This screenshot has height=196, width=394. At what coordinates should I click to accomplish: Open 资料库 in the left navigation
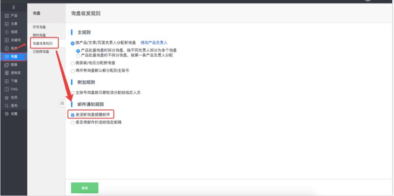pyautogui.click(x=13, y=73)
